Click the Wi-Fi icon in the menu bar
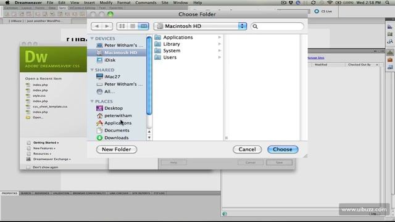This screenshot has height=222, width=395. tap(330, 2)
